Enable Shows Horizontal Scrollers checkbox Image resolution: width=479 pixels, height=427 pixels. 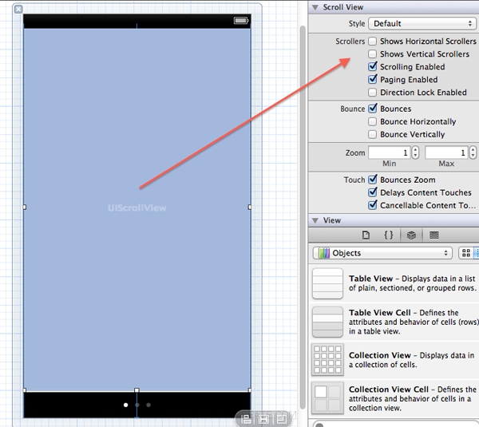click(x=372, y=41)
